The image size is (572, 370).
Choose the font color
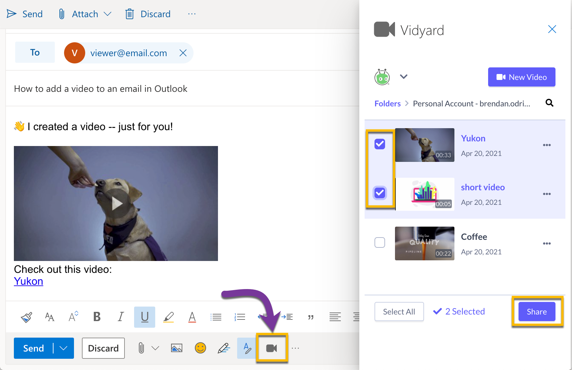192,317
